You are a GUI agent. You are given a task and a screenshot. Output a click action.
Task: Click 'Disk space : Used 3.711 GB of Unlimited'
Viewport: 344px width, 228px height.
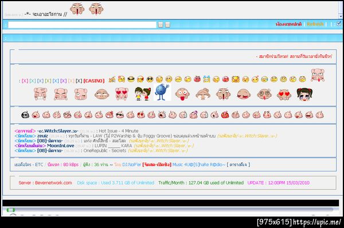(116, 183)
